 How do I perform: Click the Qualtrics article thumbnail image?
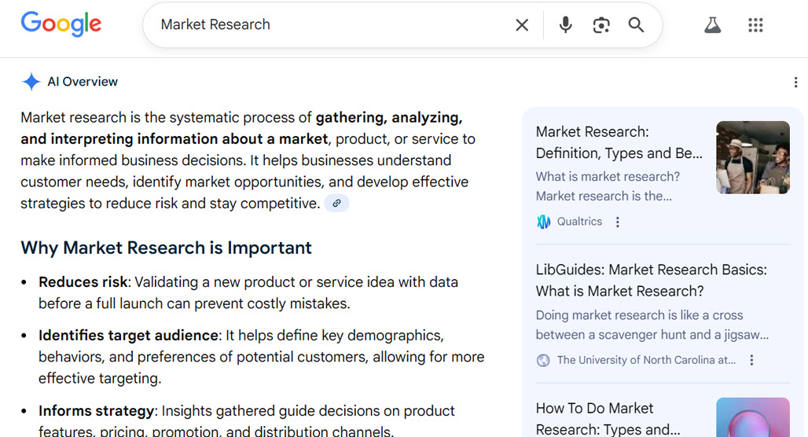pyautogui.click(x=753, y=157)
